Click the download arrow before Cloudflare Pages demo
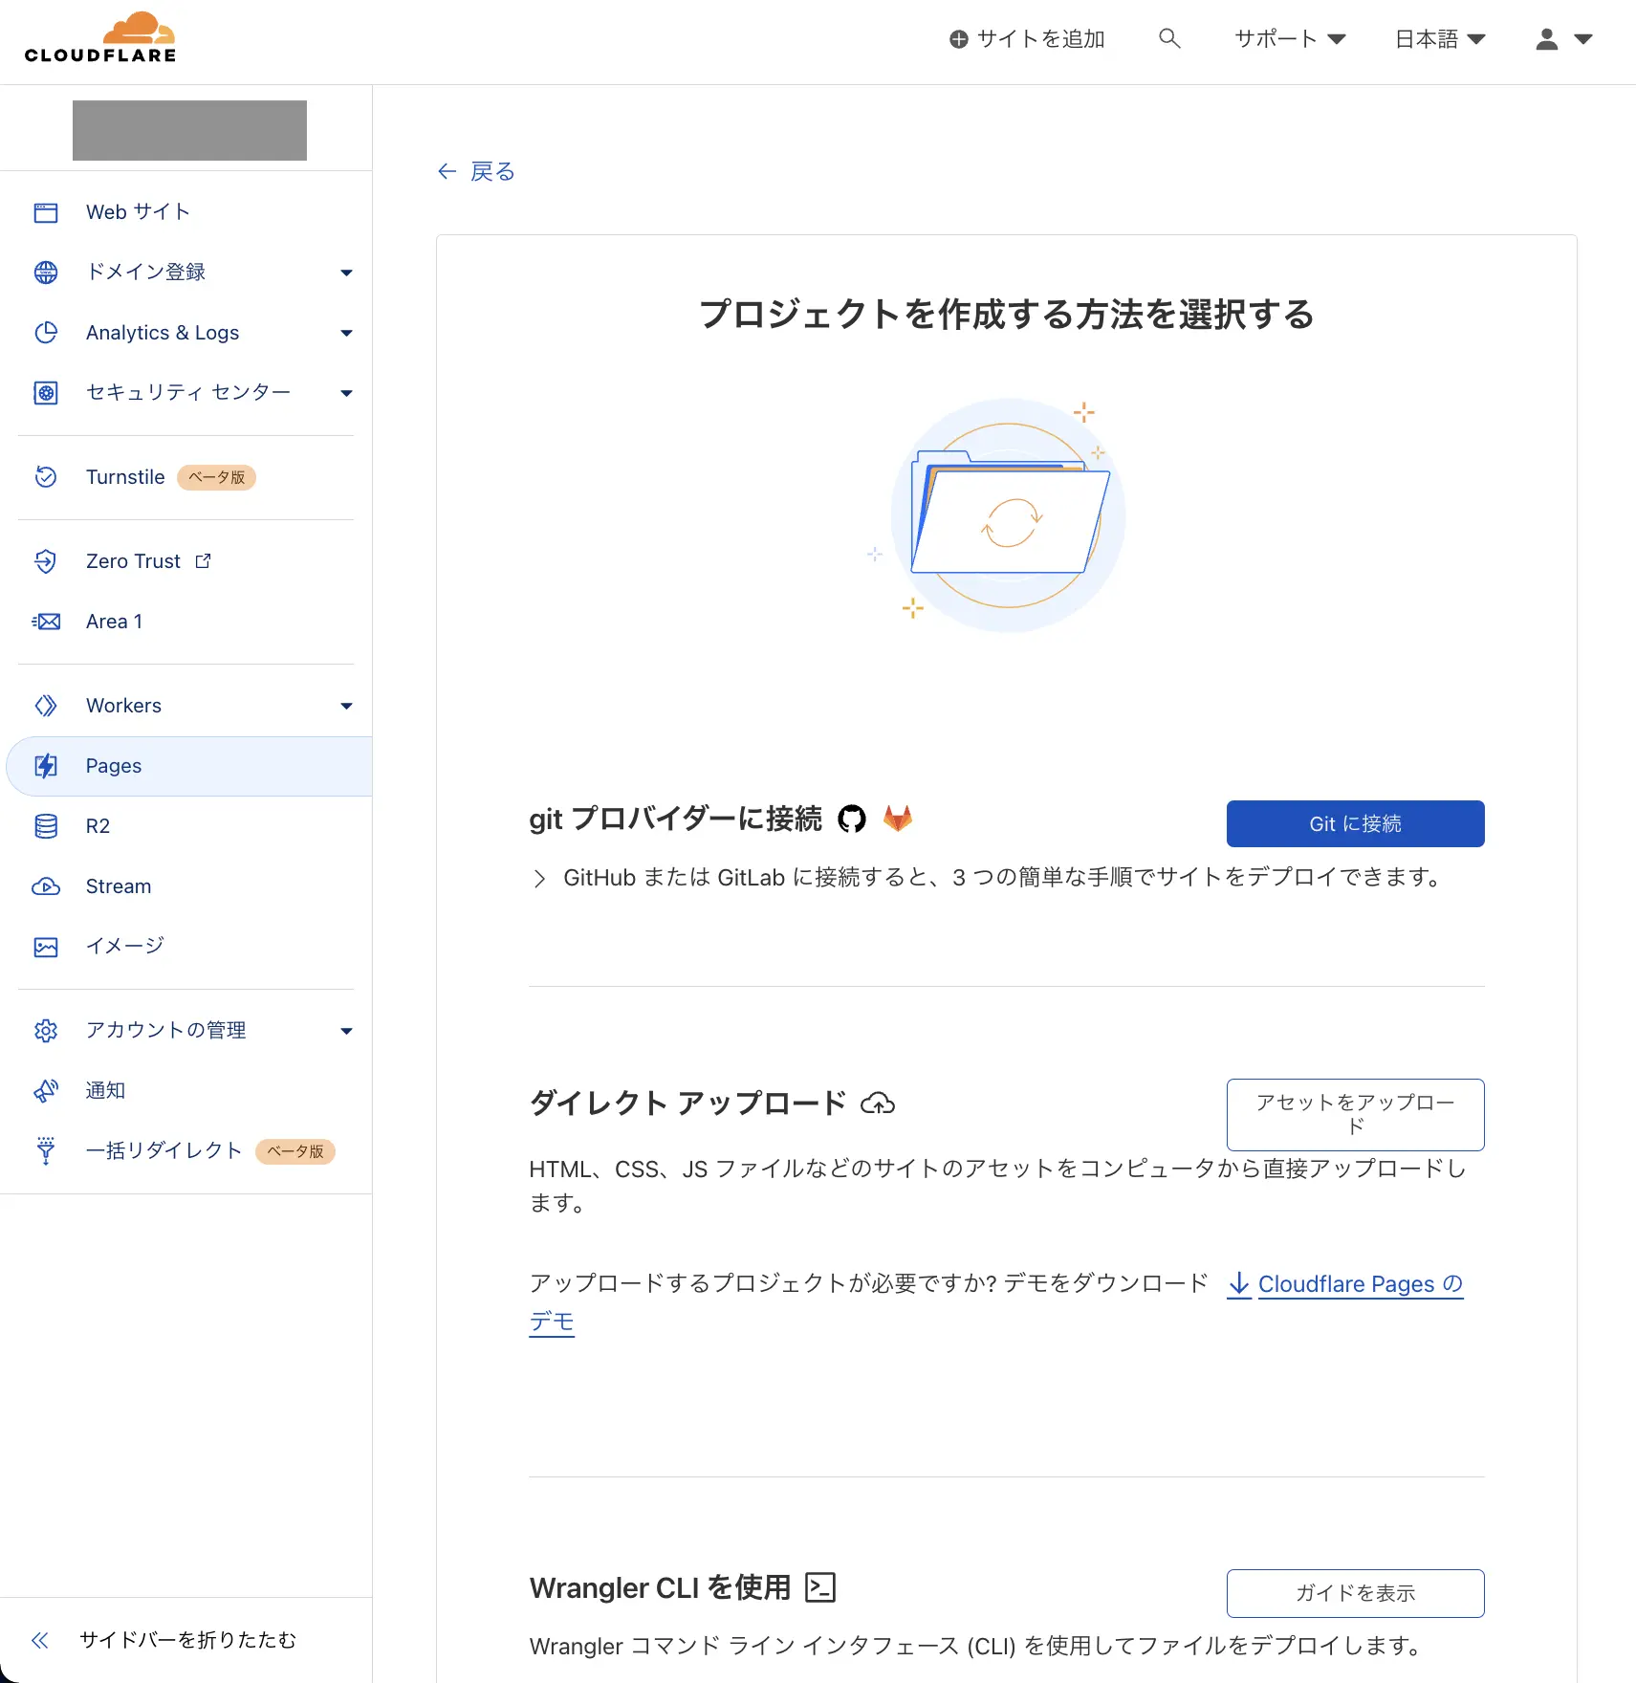Screen dimensions: 1636x1683 pos(1239,1284)
